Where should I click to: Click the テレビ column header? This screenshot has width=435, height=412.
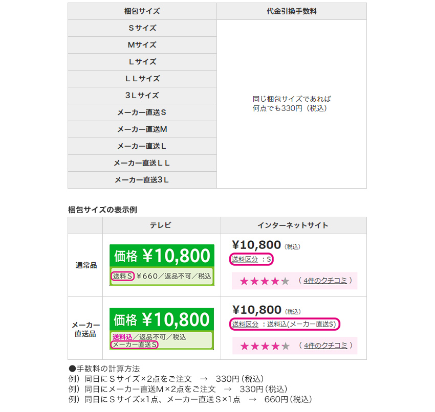(161, 225)
